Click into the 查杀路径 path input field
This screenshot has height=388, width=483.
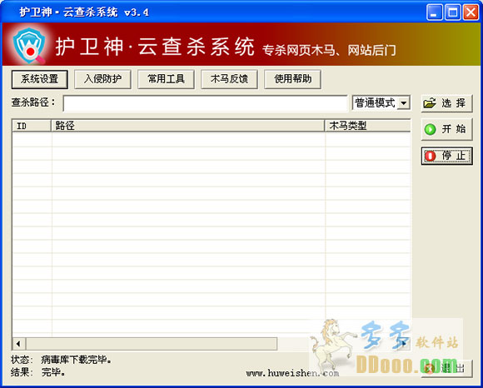[x=205, y=103]
